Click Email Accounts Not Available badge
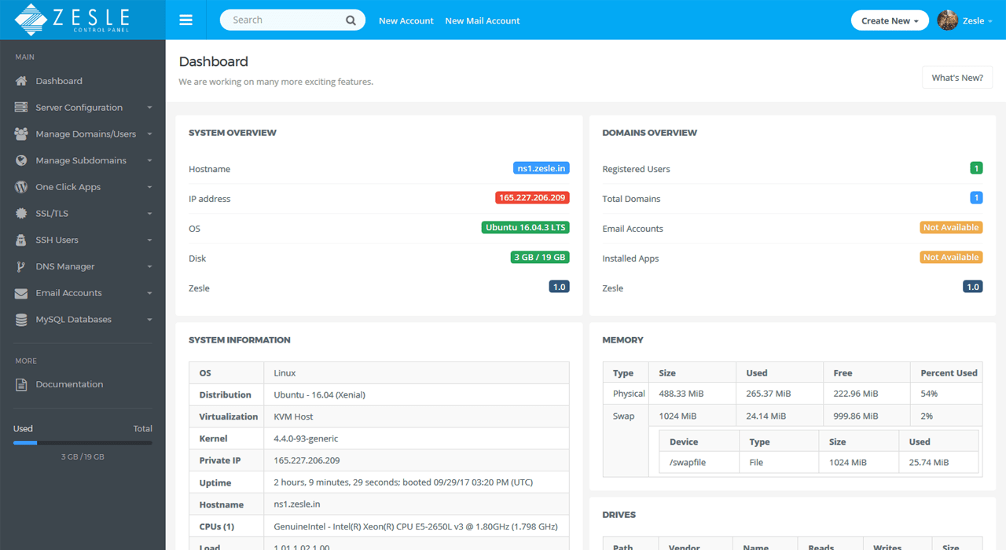The width and height of the screenshot is (1006, 550). pyautogui.click(x=951, y=228)
